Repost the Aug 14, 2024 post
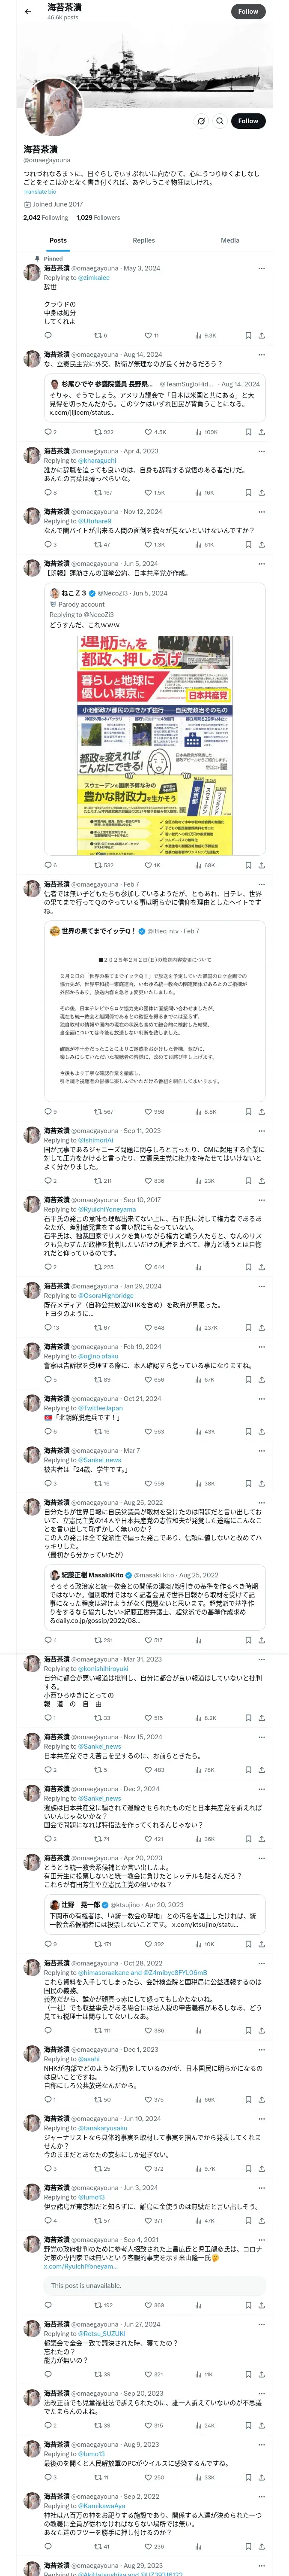 click(x=98, y=432)
